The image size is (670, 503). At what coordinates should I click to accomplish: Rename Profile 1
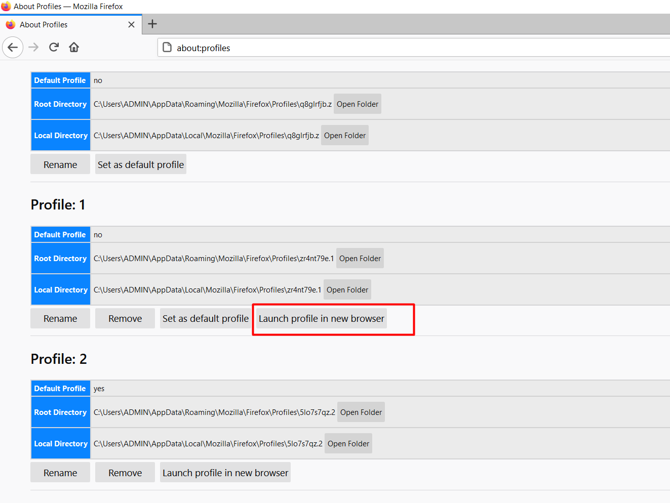point(60,319)
